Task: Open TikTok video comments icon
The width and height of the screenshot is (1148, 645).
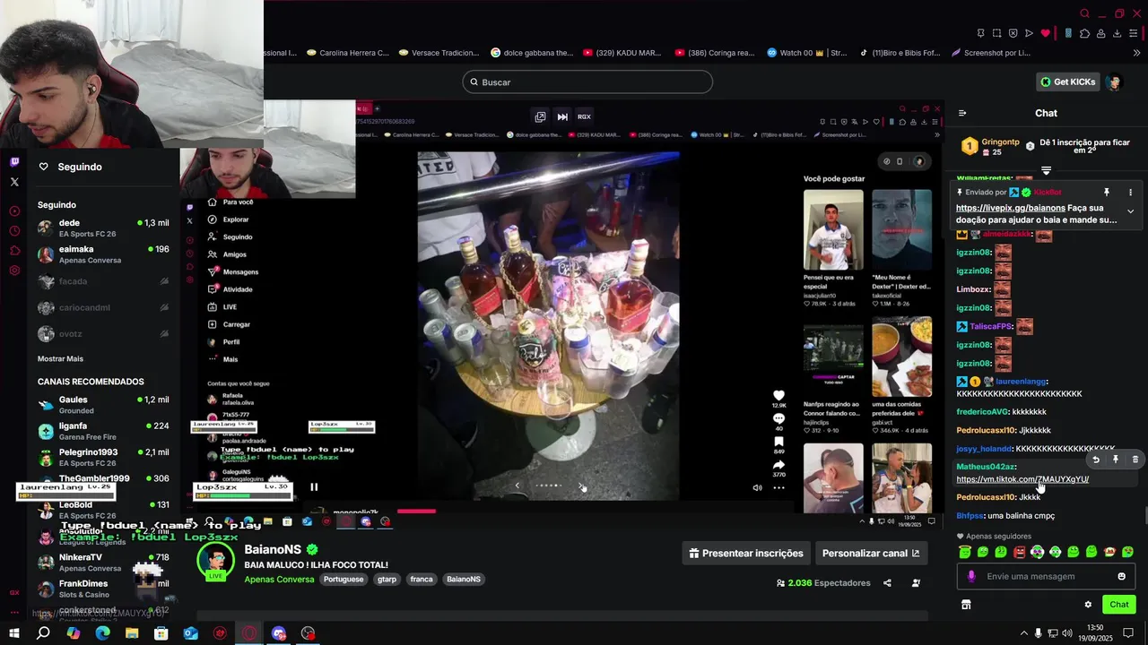Action: tap(778, 418)
